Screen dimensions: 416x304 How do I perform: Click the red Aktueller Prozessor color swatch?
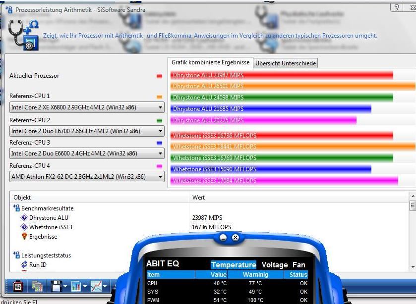pyautogui.click(x=159, y=76)
